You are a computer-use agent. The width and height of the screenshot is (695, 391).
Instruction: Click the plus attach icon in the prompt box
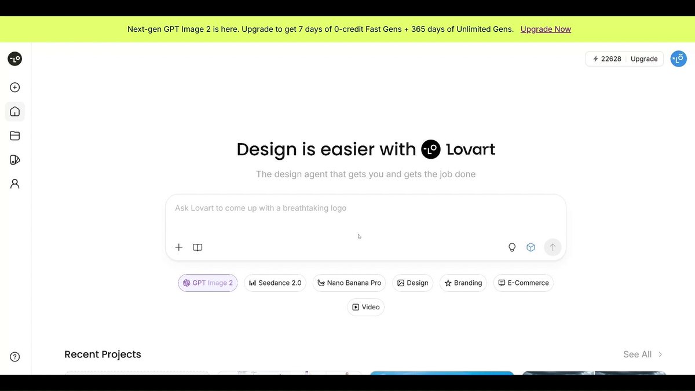[x=179, y=247]
